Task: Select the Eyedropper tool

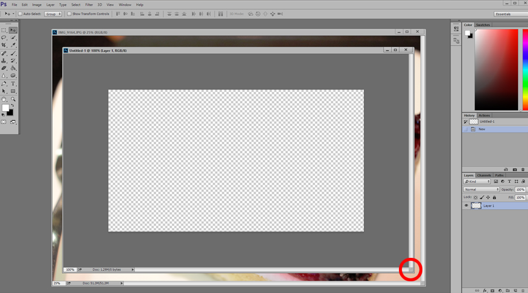Action: coord(13,45)
